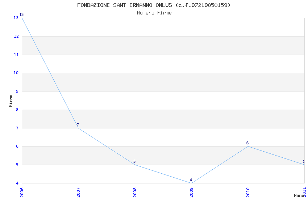Click data point value 4 for 2009

191,180
